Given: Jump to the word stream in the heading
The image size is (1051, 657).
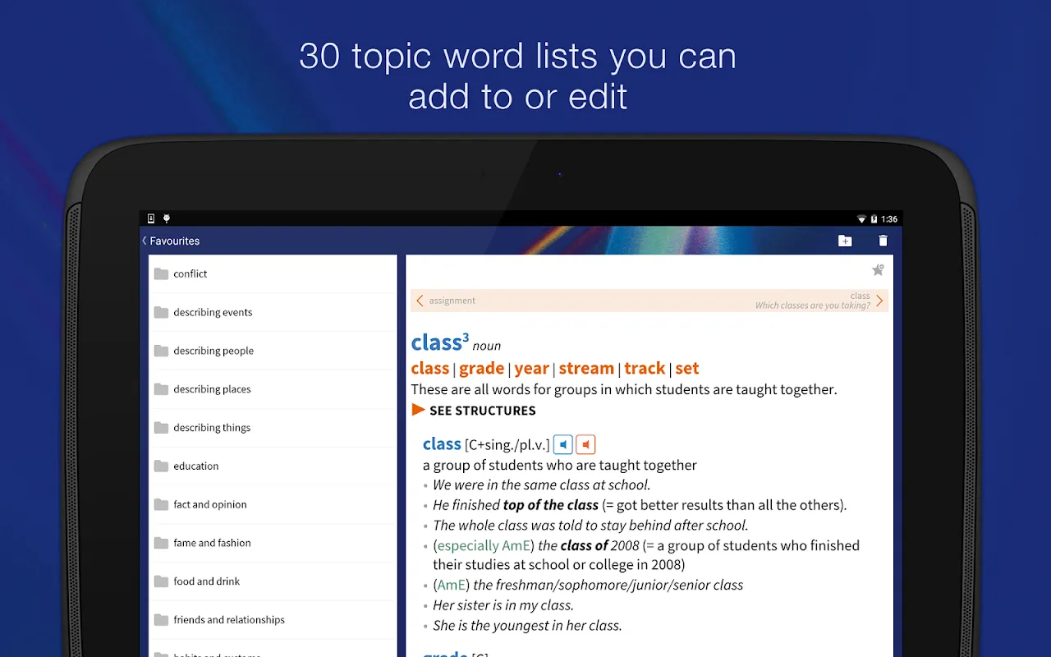Looking at the screenshot, I should point(586,369).
